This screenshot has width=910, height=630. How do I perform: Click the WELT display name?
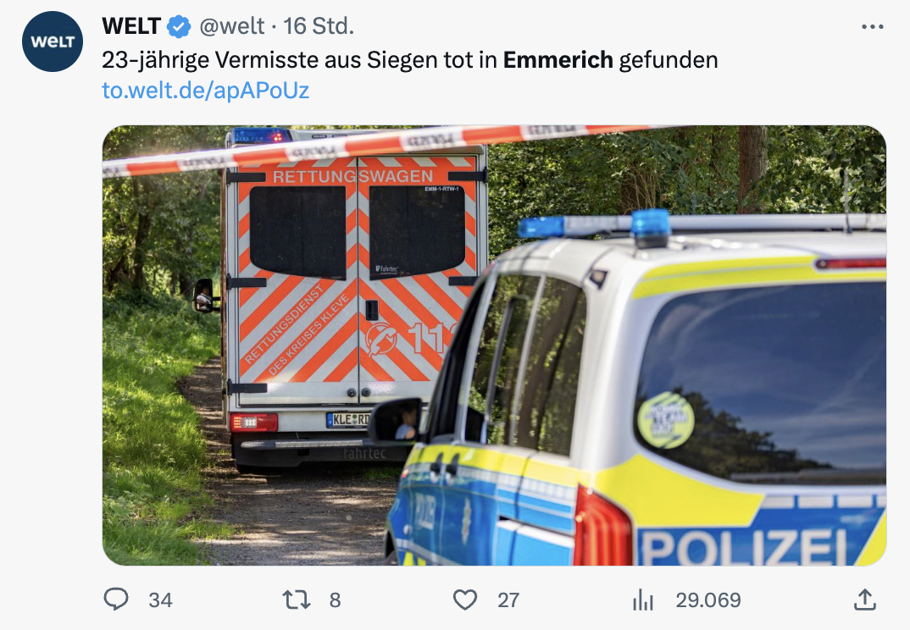[x=131, y=26]
